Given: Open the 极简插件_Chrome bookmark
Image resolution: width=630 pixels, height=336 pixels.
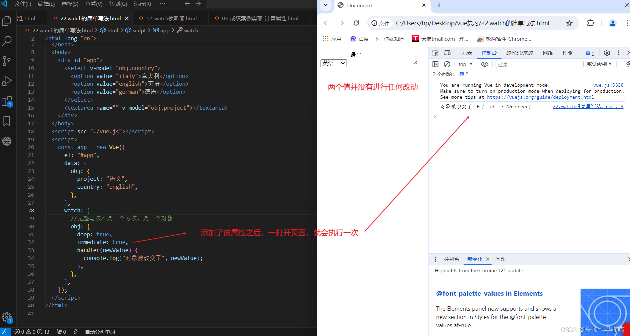Looking at the screenshot, I should (504, 39).
